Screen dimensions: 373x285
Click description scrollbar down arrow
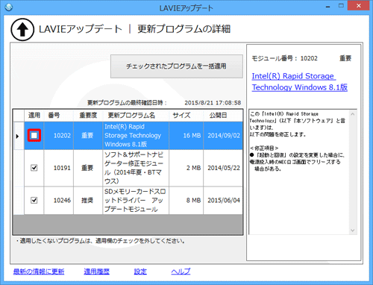(x=352, y=231)
